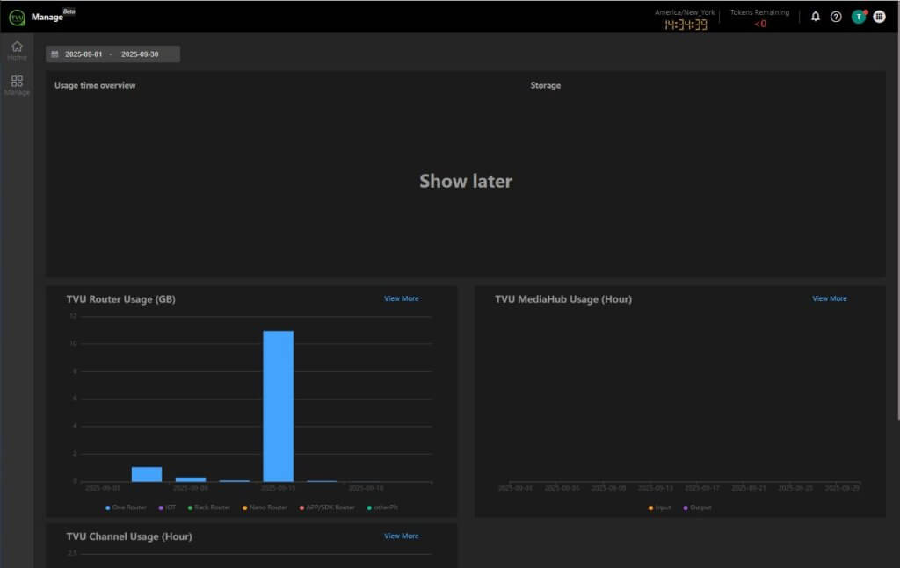
Task: Click the Home icon in the sidebar
Action: 17,50
